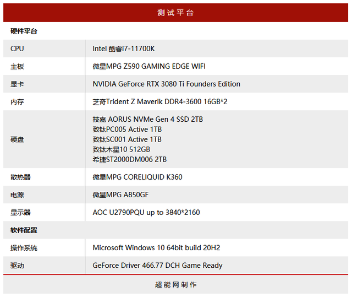Click the Intel 酷睿i7-11700K CPU value
Viewport: 352px width, 297px height.
tap(124, 48)
